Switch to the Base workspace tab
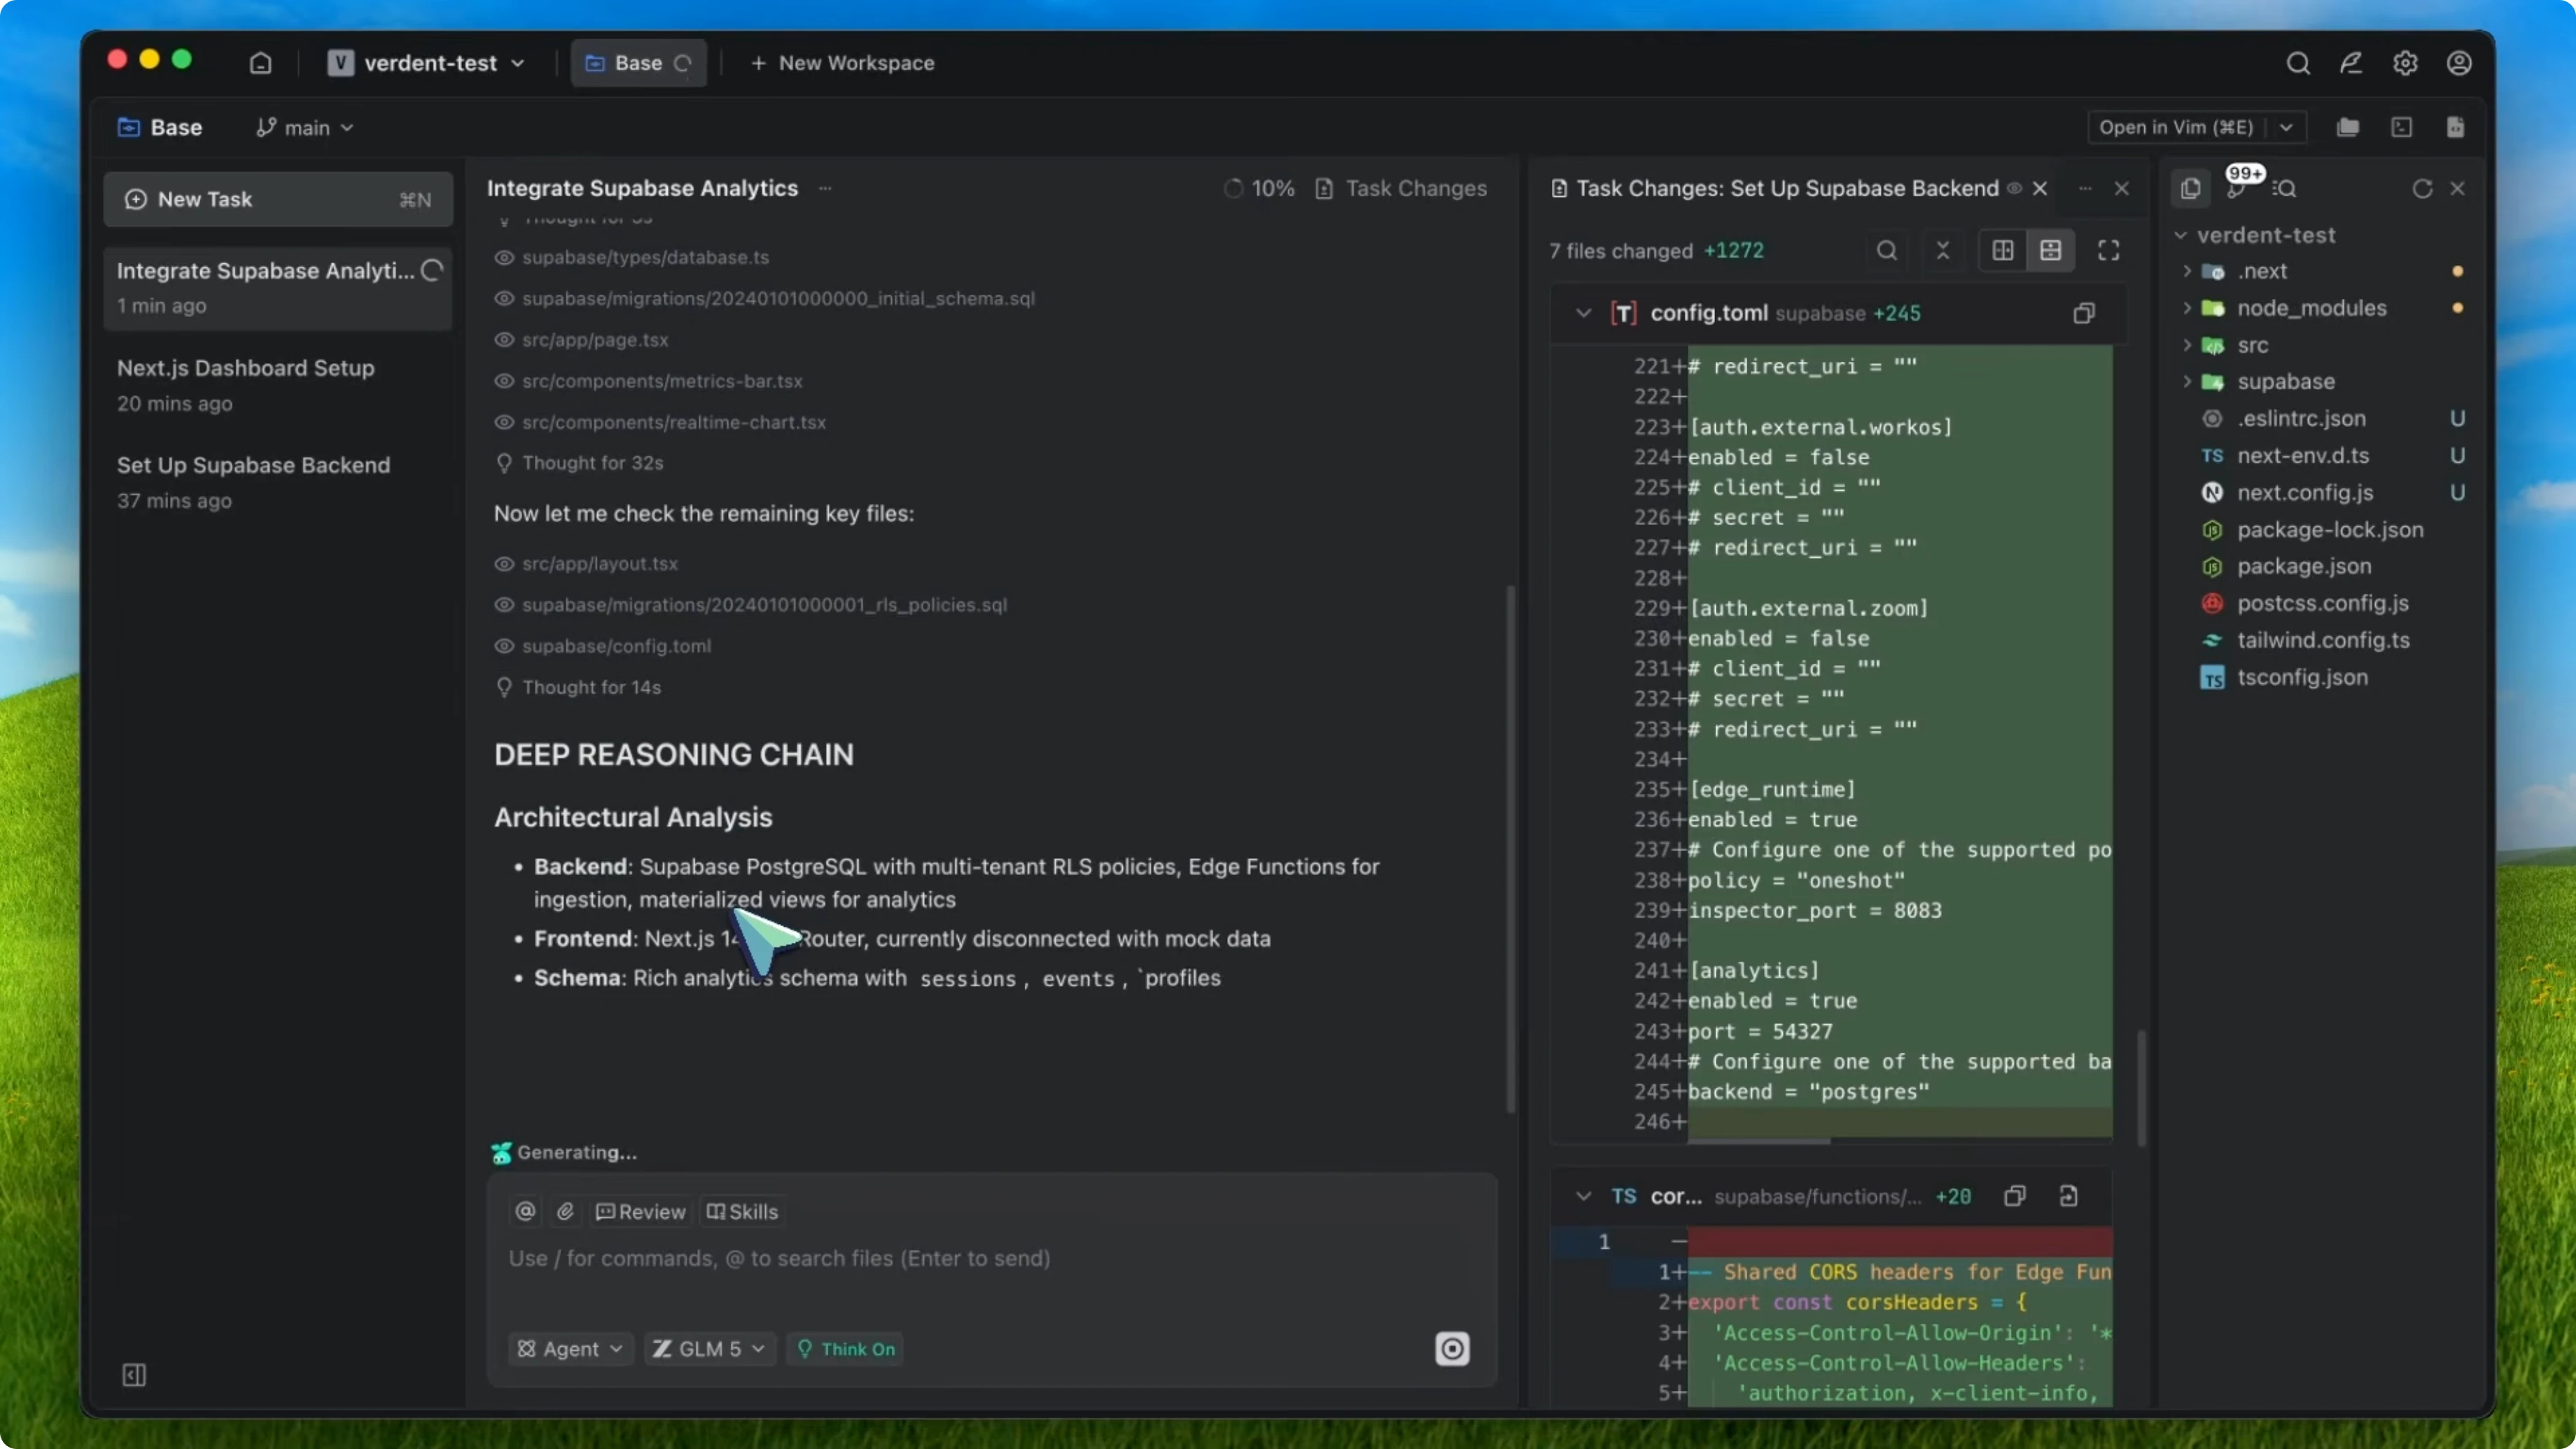The height and width of the screenshot is (1449, 2576). pos(637,62)
